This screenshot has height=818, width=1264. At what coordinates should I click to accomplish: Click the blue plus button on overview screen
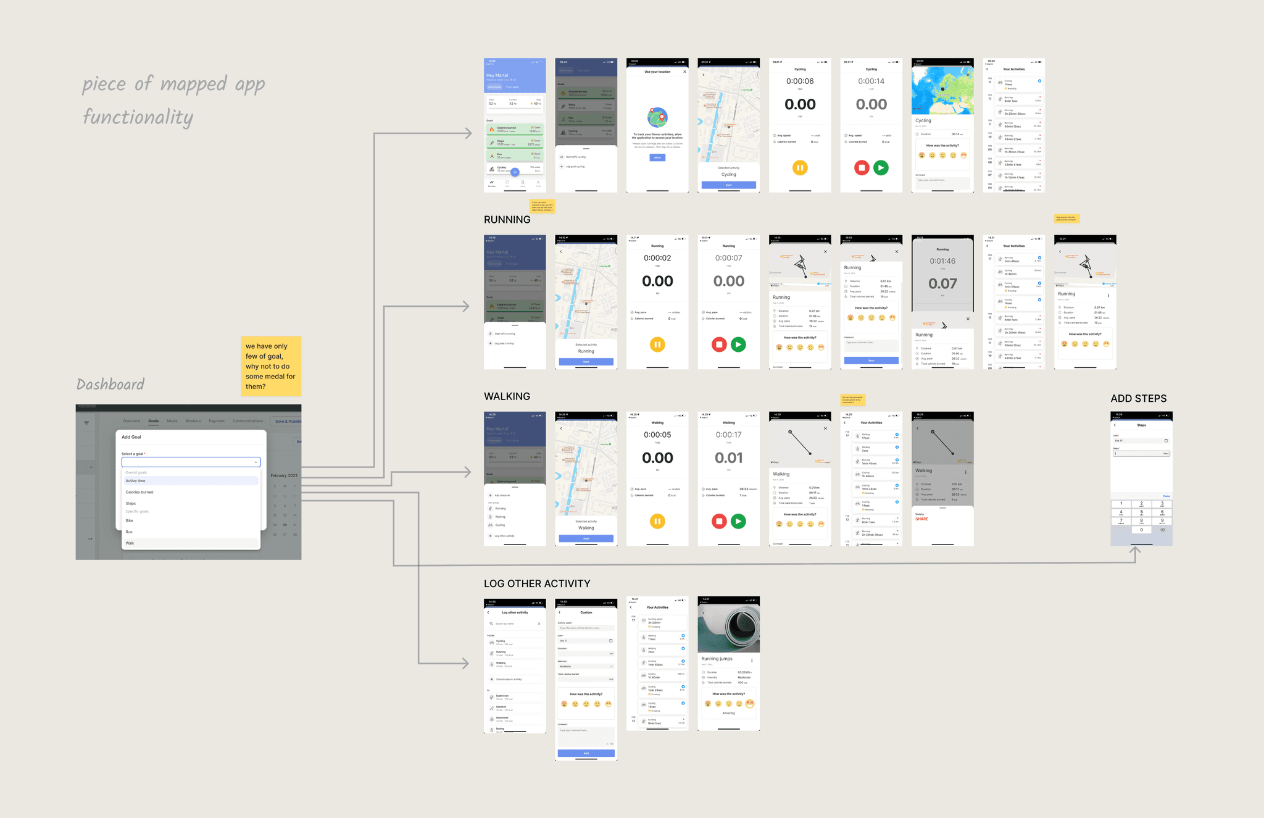pos(515,172)
